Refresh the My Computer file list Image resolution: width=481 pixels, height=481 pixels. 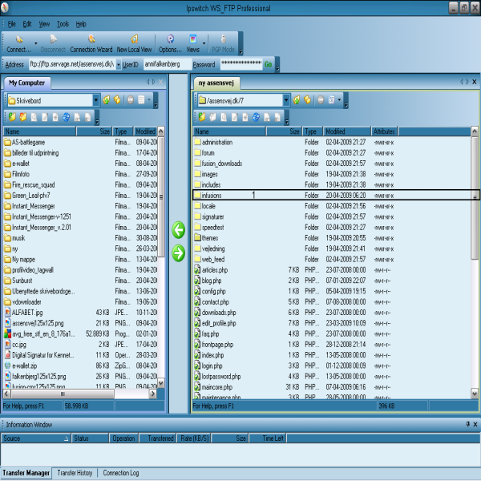[x=67, y=117]
